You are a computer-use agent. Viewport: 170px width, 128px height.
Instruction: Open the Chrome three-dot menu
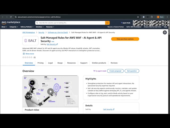167,17
